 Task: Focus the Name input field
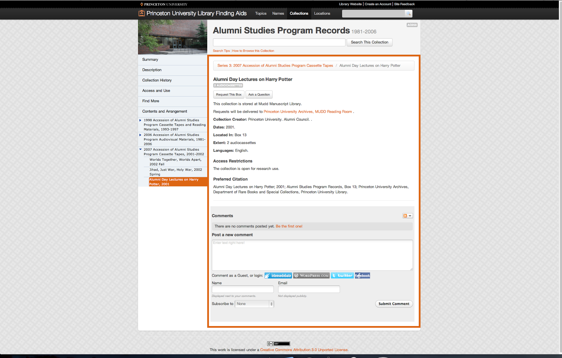click(x=243, y=289)
